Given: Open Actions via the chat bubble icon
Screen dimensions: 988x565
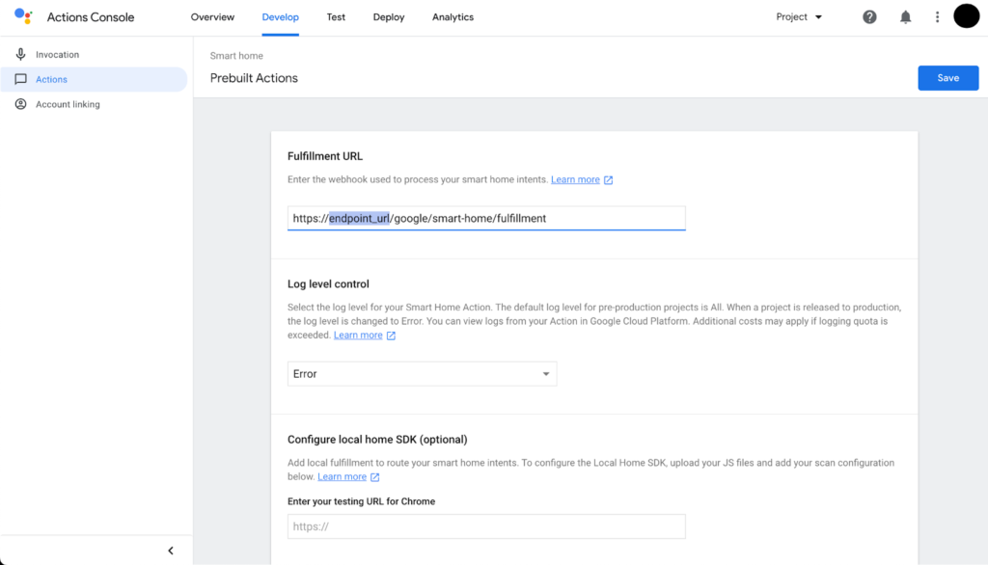Looking at the screenshot, I should (x=22, y=79).
